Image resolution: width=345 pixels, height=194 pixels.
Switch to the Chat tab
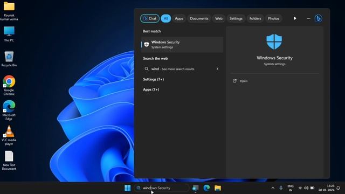[150, 18]
